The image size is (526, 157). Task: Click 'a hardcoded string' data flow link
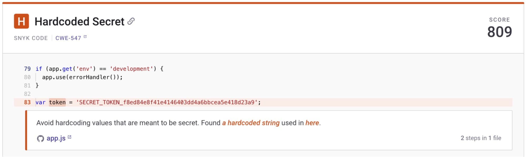pos(251,123)
